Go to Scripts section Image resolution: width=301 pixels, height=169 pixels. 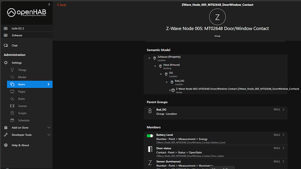tap(30, 113)
